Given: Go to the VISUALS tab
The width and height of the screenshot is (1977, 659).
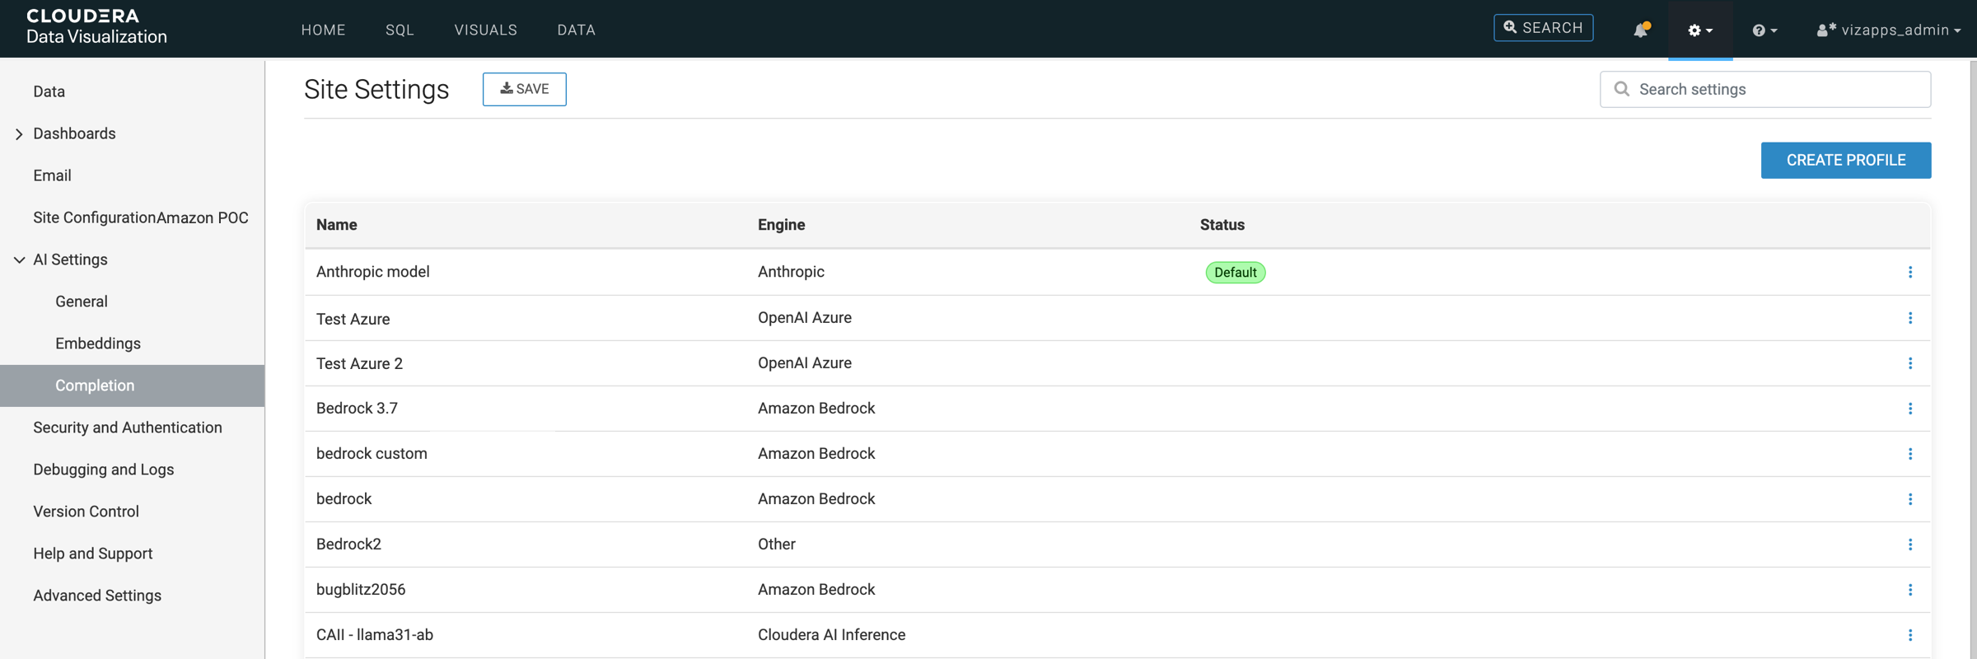Looking at the screenshot, I should tap(485, 30).
